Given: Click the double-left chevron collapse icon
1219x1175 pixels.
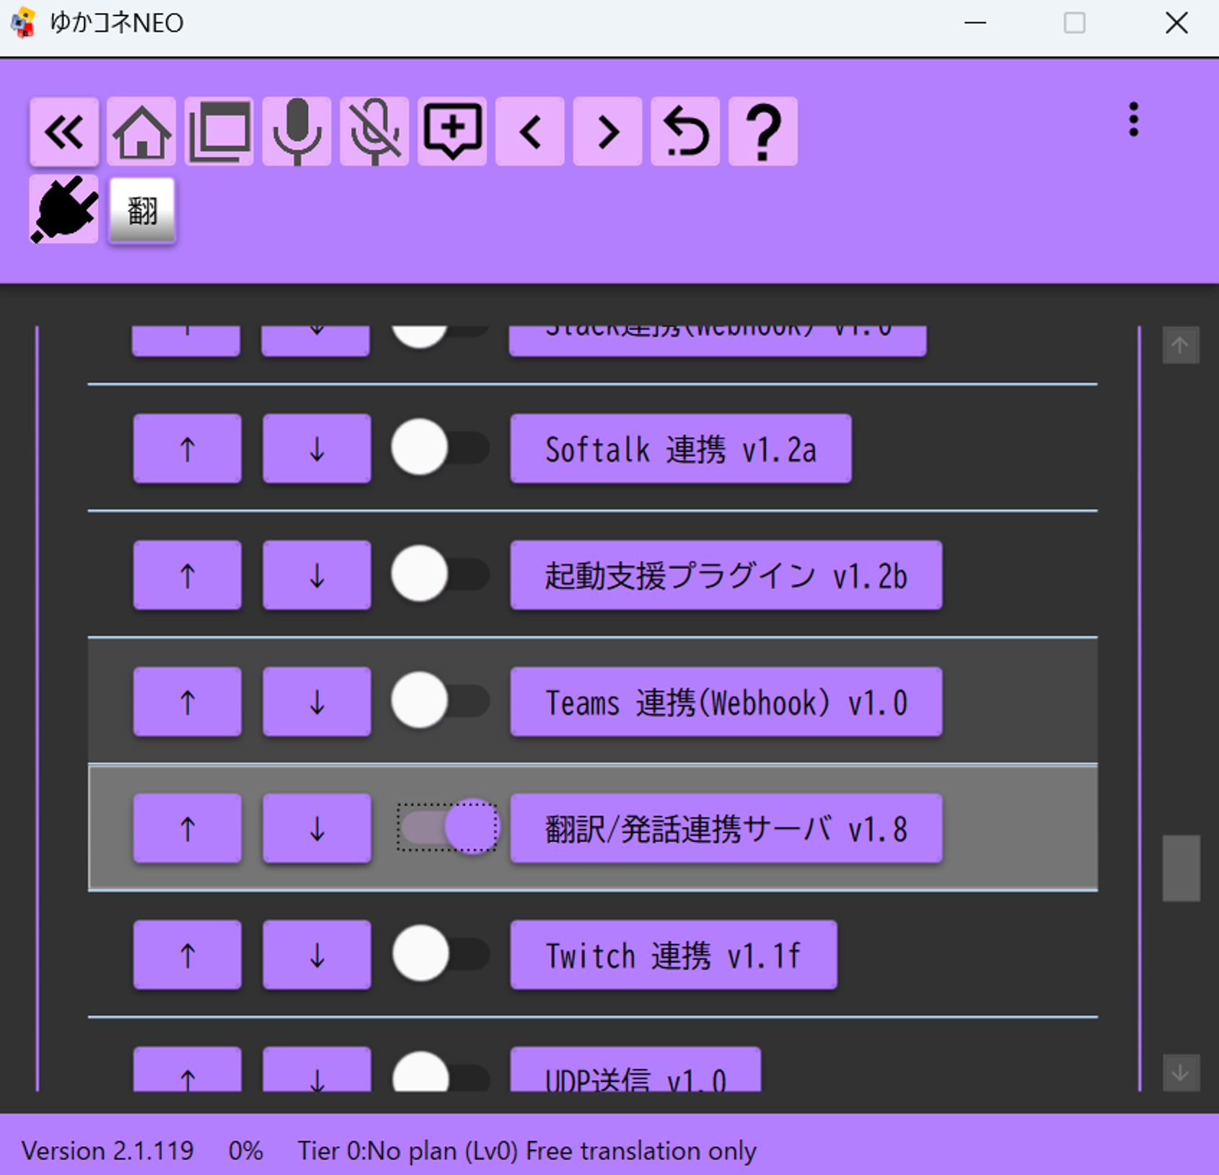Looking at the screenshot, I should point(64,132).
